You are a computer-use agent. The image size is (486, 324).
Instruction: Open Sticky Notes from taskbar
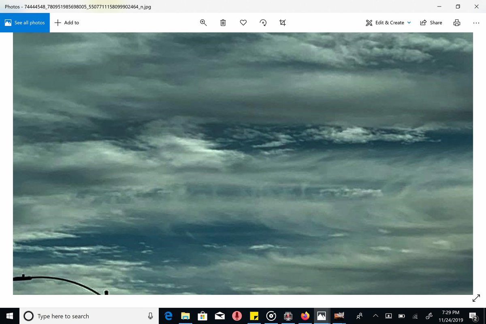[x=254, y=316]
